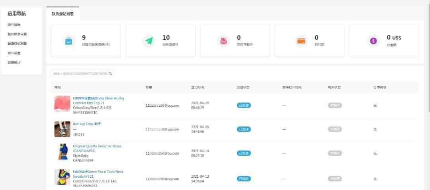Click gray purchase badge in Knit Top row
The image size is (430, 190).
(x=335, y=106)
